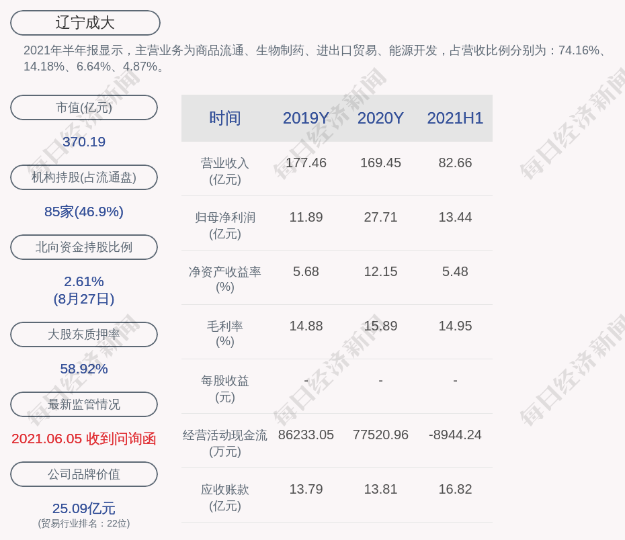The height and width of the screenshot is (540, 625).
Task: Click the 时间 table header
Action: (225, 118)
